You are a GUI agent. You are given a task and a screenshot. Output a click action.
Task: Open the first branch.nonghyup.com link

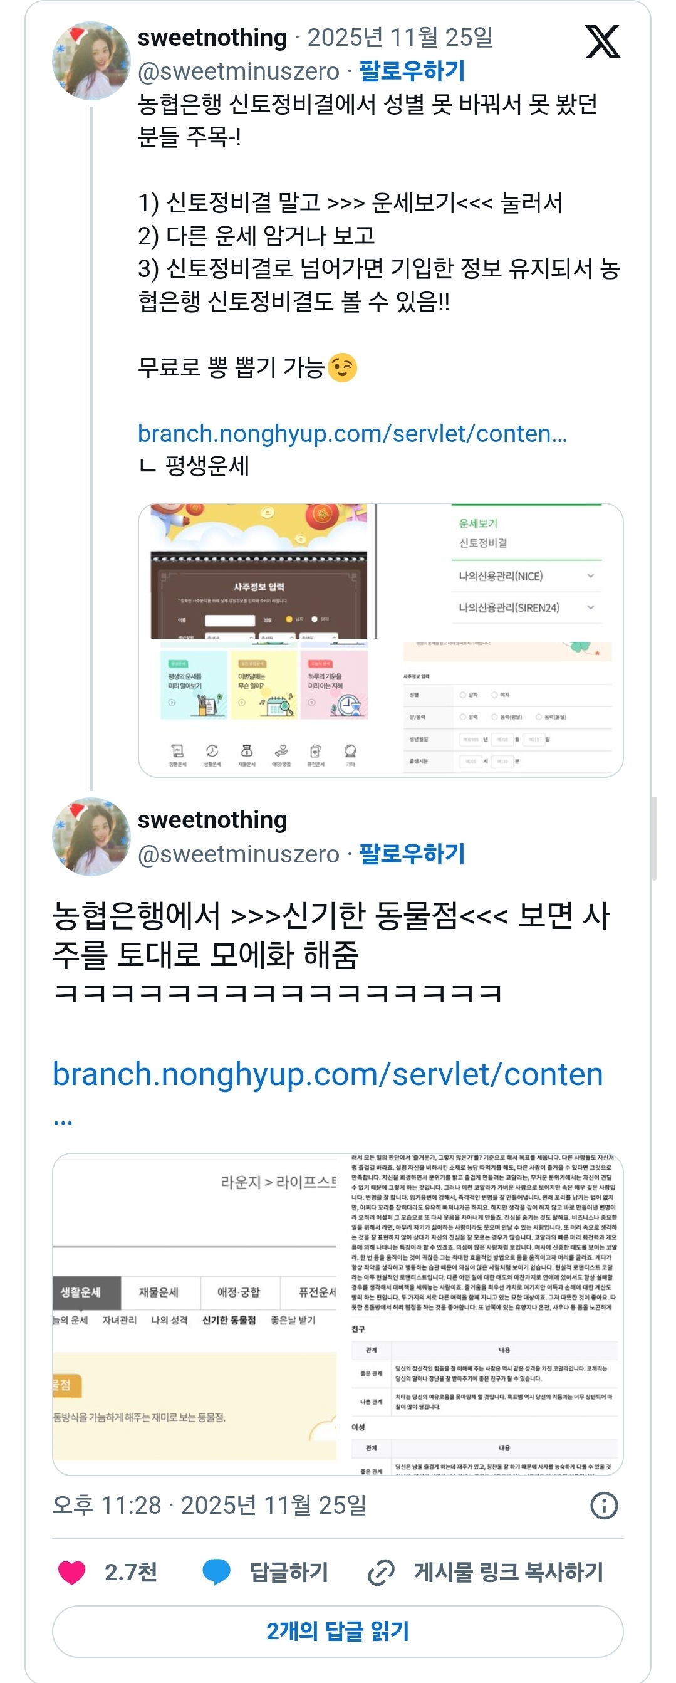tap(352, 434)
